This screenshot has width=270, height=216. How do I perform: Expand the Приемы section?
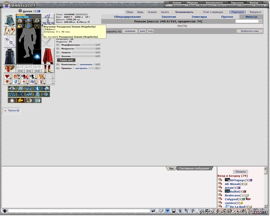(58, 68)
